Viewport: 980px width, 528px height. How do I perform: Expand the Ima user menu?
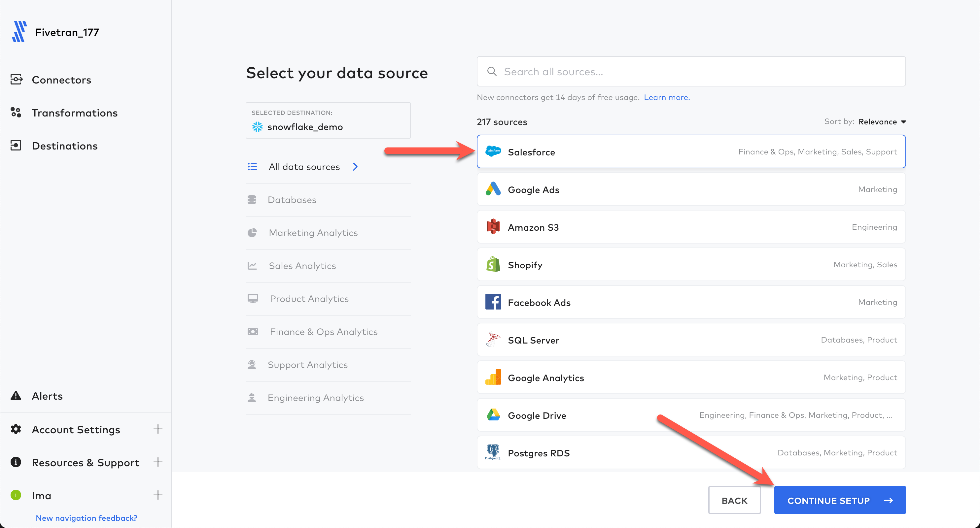[x=158, y=495]
